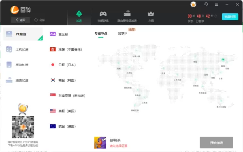Switch to the 独享IP tab
This screenshot has height=152, width=243.
tap(123, 34)
